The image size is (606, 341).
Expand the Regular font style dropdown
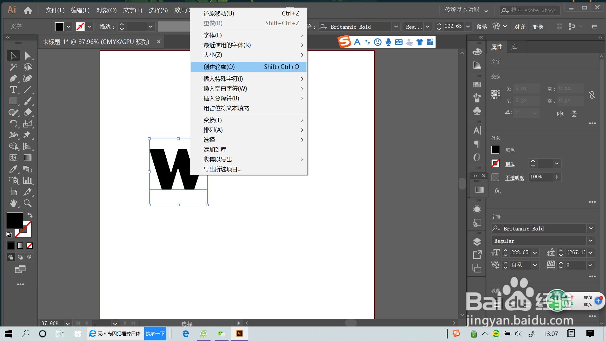(x=591, y=241)
